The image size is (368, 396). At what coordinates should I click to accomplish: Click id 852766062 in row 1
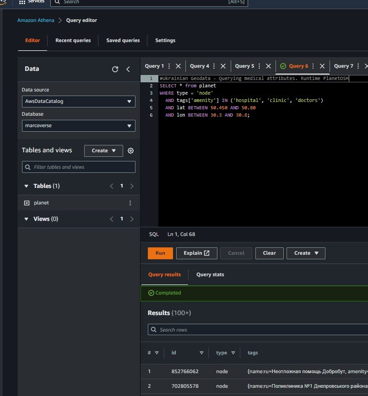[185, 372]
